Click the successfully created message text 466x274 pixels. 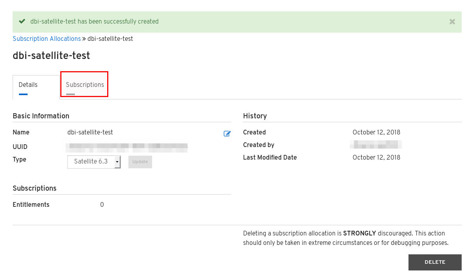pos(95,22)
